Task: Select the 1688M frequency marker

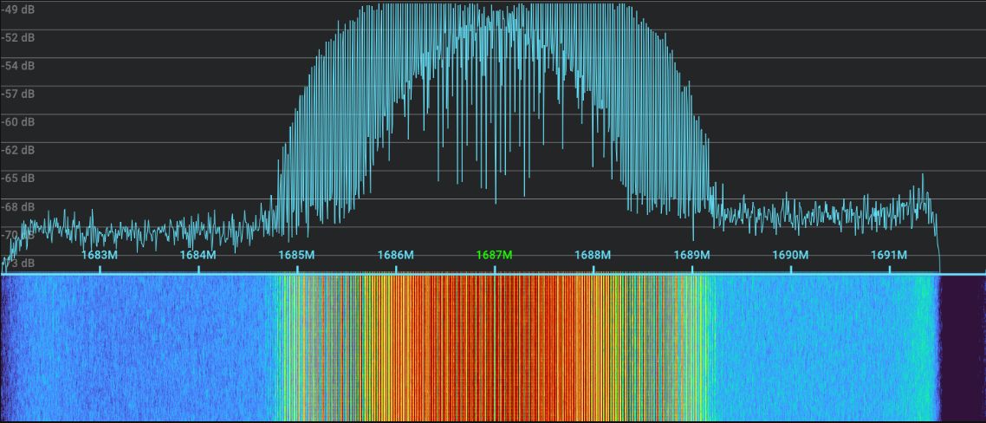Action: click(x=593, y=256)
